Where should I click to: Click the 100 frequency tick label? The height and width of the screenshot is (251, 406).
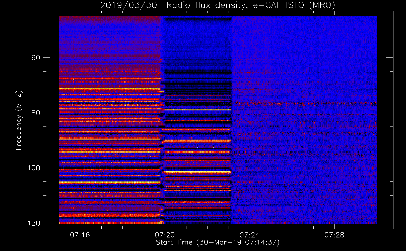pyautogui.click(x=34, y=168)
